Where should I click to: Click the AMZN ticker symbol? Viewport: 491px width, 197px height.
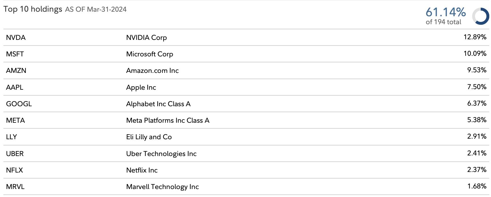point(16,71)
